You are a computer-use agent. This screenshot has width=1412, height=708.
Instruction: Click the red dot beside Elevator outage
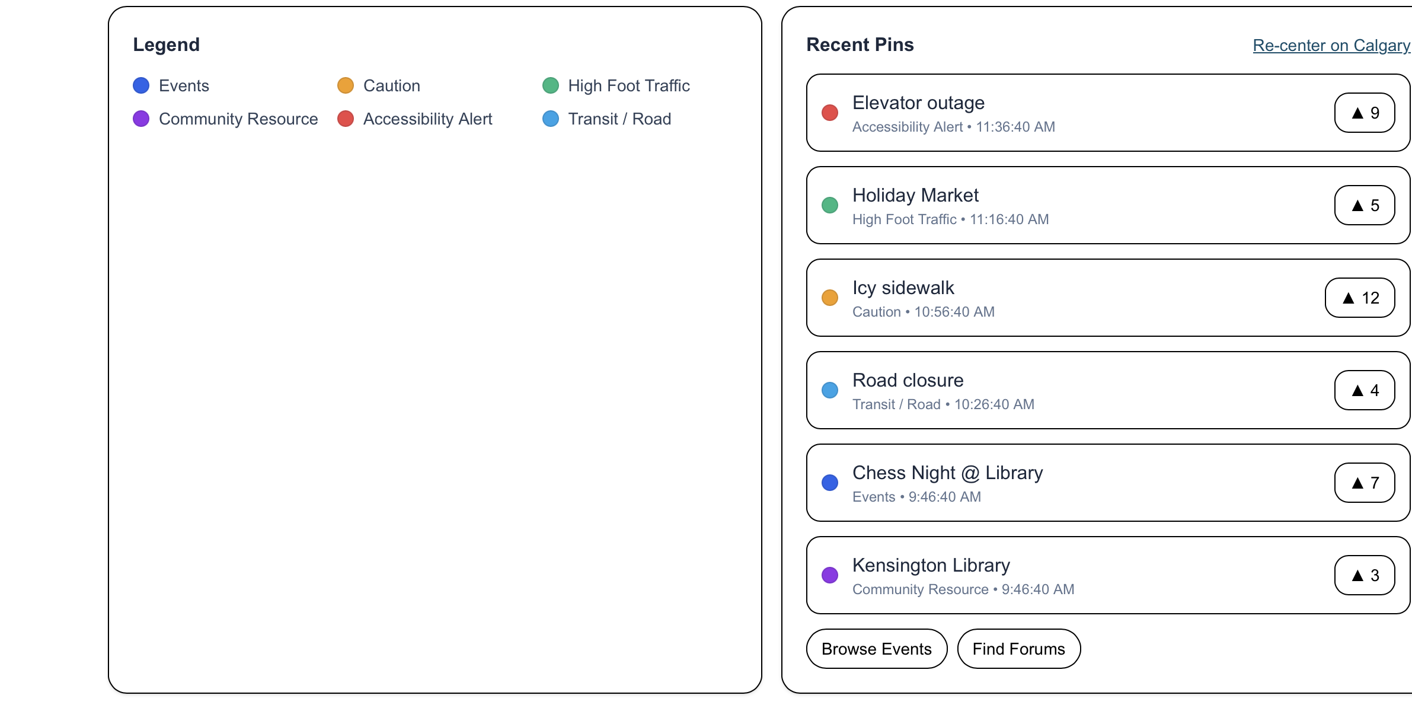(830, 113)
